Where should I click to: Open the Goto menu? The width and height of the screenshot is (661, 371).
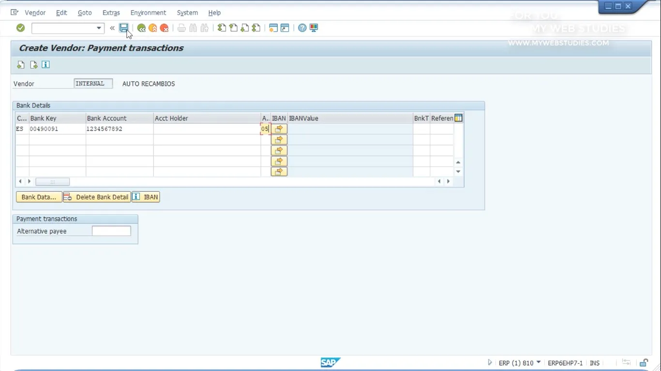(85, 13)
